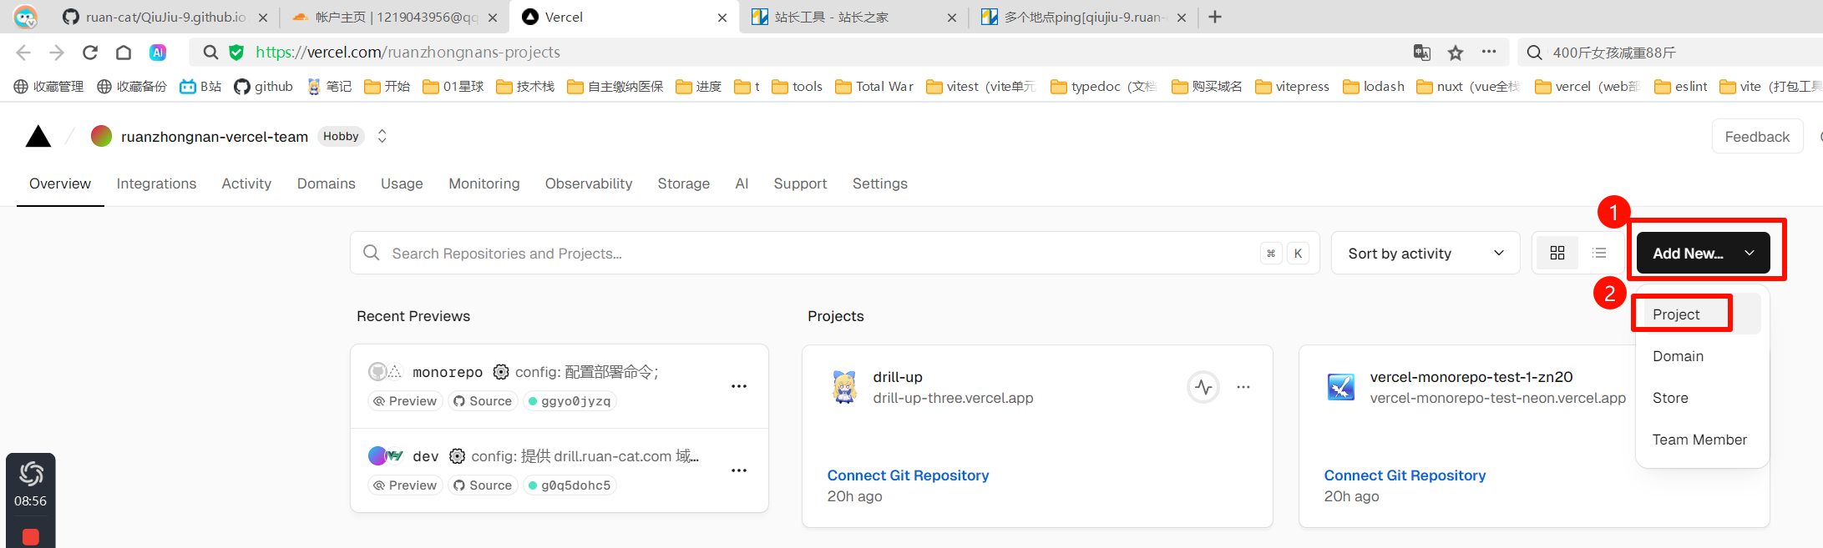
Task: Click Source button for dev branch
Action: pyautogui.click(x=483, y=485)
